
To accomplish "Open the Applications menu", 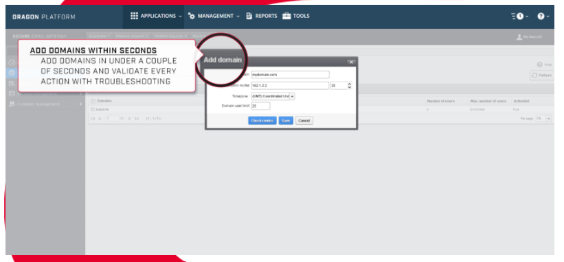I will point(155,16).
